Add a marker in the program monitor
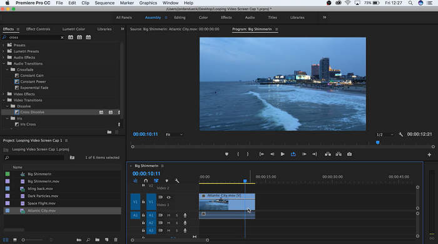 227,154
